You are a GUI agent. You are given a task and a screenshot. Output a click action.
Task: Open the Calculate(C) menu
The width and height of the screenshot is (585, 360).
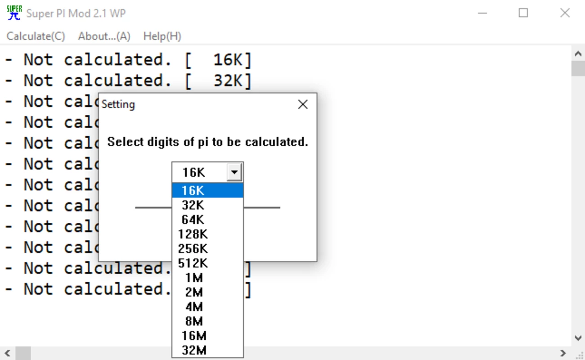[36, 36]
